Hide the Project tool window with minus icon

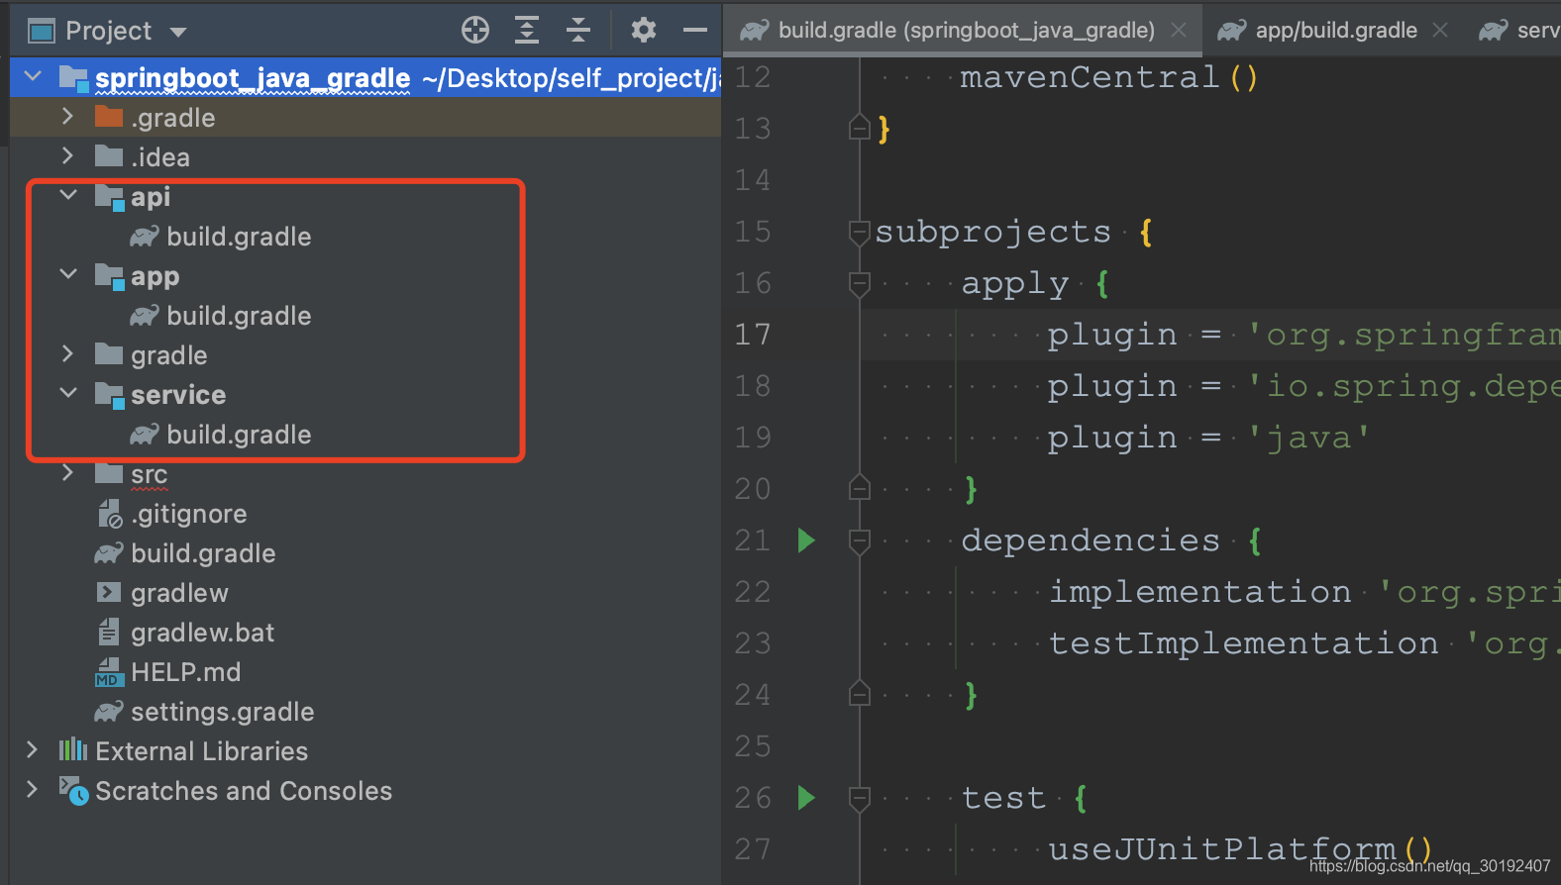(695, 31)
